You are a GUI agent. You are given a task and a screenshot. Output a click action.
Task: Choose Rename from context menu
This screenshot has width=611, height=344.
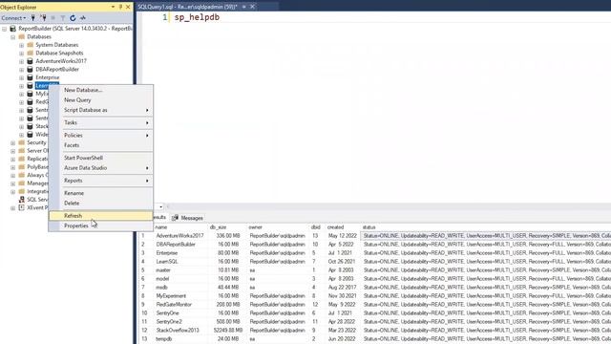click(101, 193)
